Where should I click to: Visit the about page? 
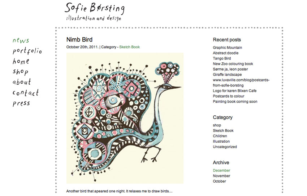point(22,81)
